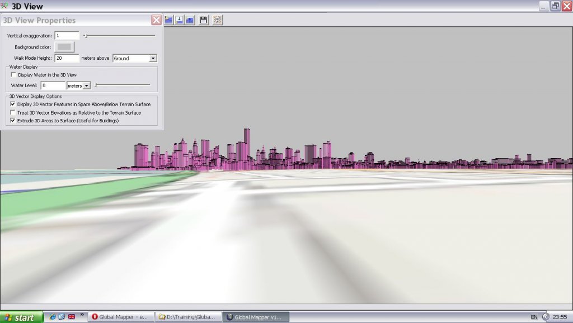The width and height of the screenshot is (573, 323).
Task: Click the raise water level toolbar icon
Action: (190, 20)
